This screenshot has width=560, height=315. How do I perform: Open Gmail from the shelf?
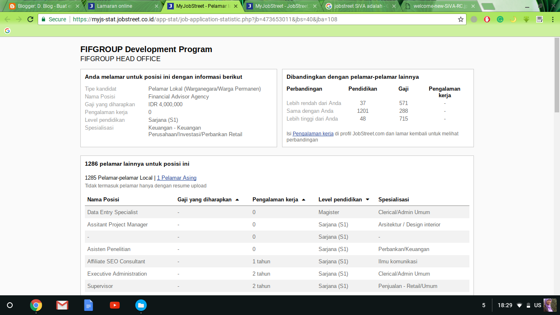coord(62,305)
